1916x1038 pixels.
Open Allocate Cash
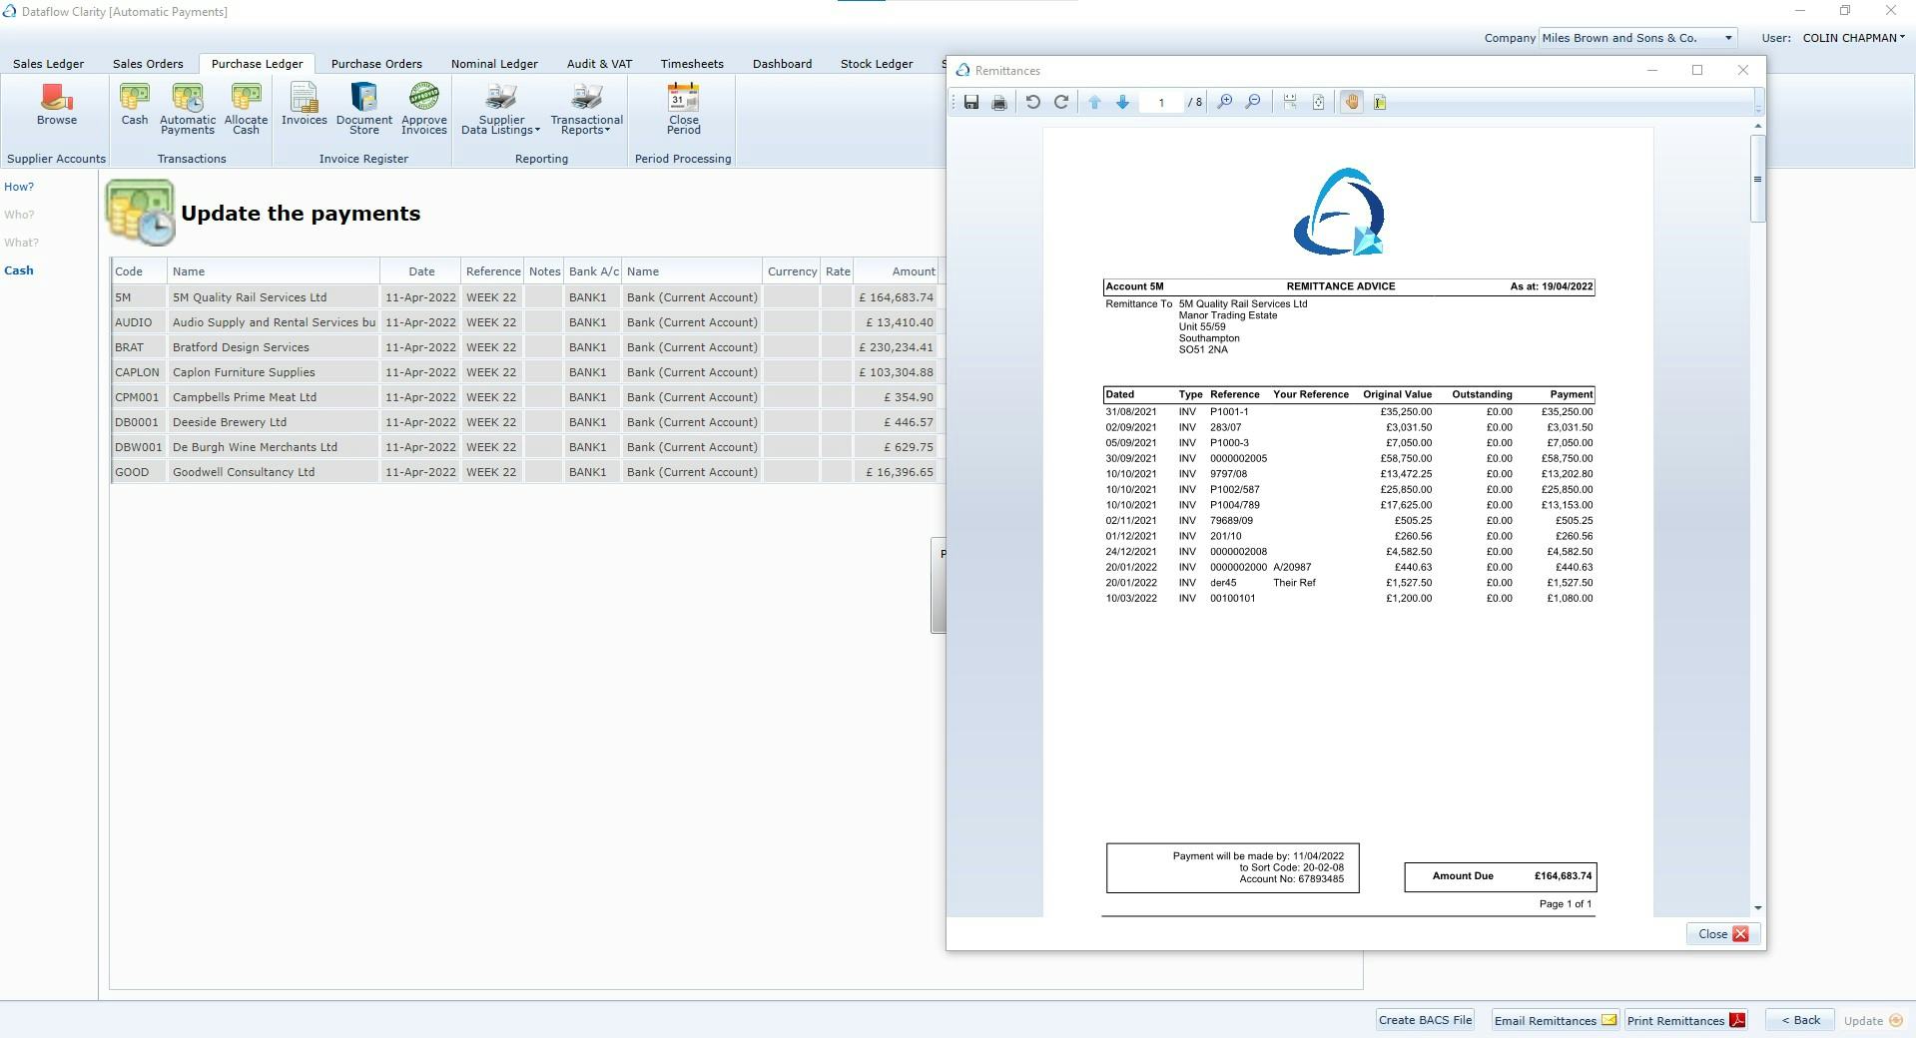point(246,109)
